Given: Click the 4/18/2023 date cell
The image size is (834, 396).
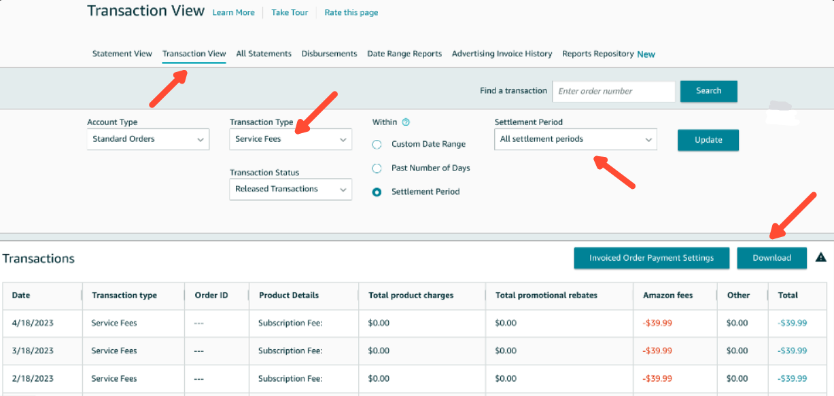Looking at the screenshot, I should point(33,323).
